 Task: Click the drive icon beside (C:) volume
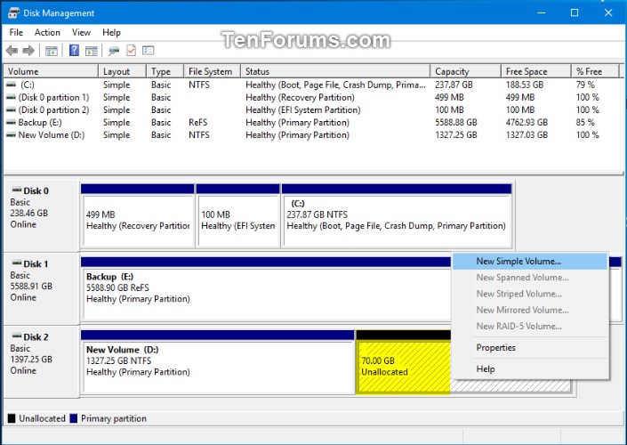click(x=12, y=85)
